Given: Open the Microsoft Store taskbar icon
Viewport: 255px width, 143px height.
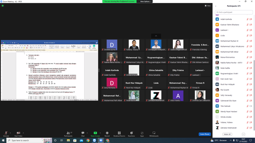Looking at the screenshot, I should (x=75, y=140).
